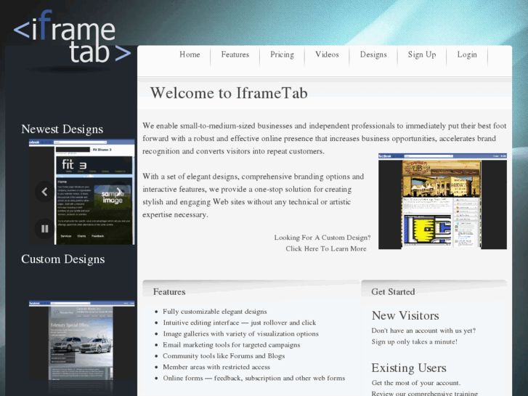View the Facebook page sample screenshot
The width and height of the screenshot is (528, 396).
pos(442,201)
